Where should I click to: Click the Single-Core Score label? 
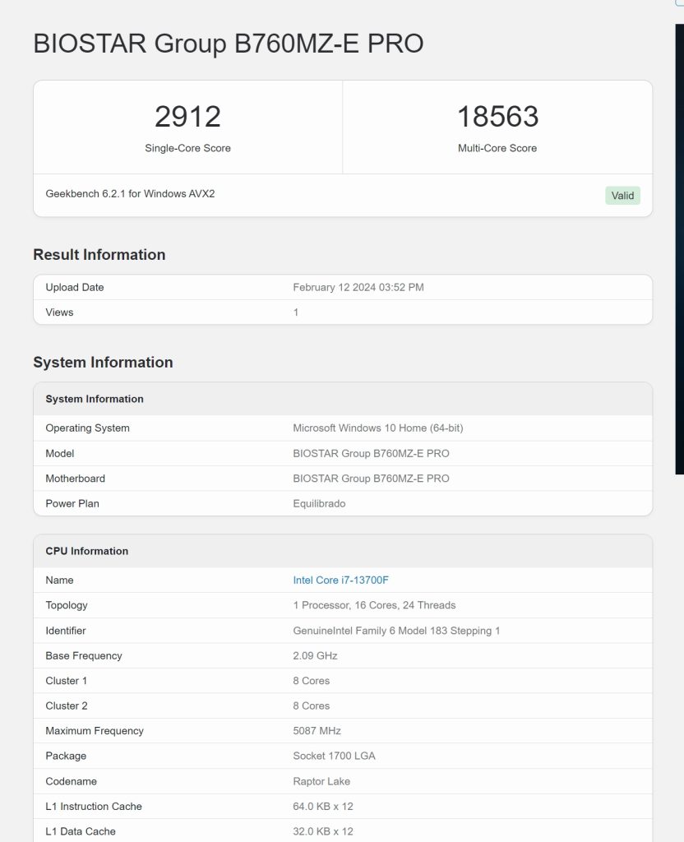coord(187,148)
